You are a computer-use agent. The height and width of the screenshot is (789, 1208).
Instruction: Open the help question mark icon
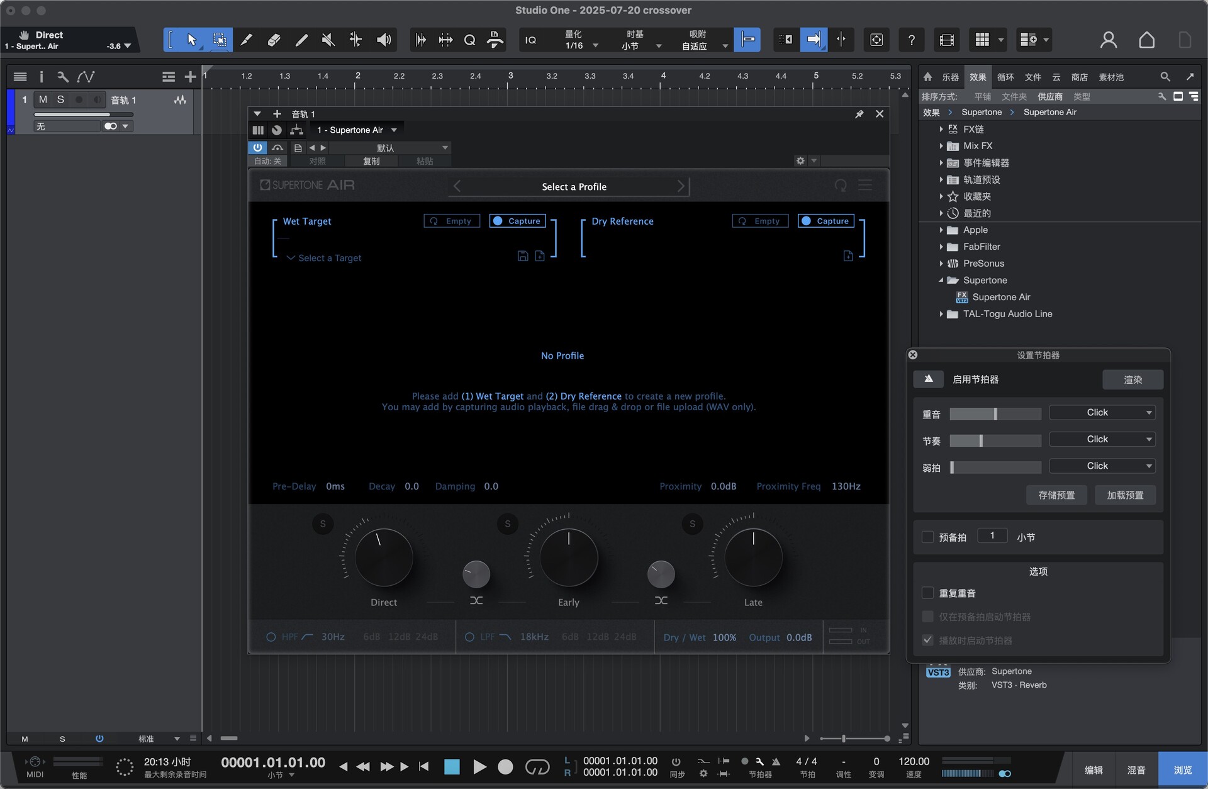911,40
